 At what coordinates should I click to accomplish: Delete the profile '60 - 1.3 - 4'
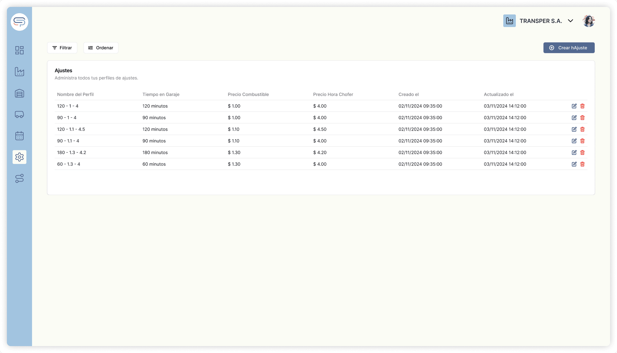[x=582, y=164]
